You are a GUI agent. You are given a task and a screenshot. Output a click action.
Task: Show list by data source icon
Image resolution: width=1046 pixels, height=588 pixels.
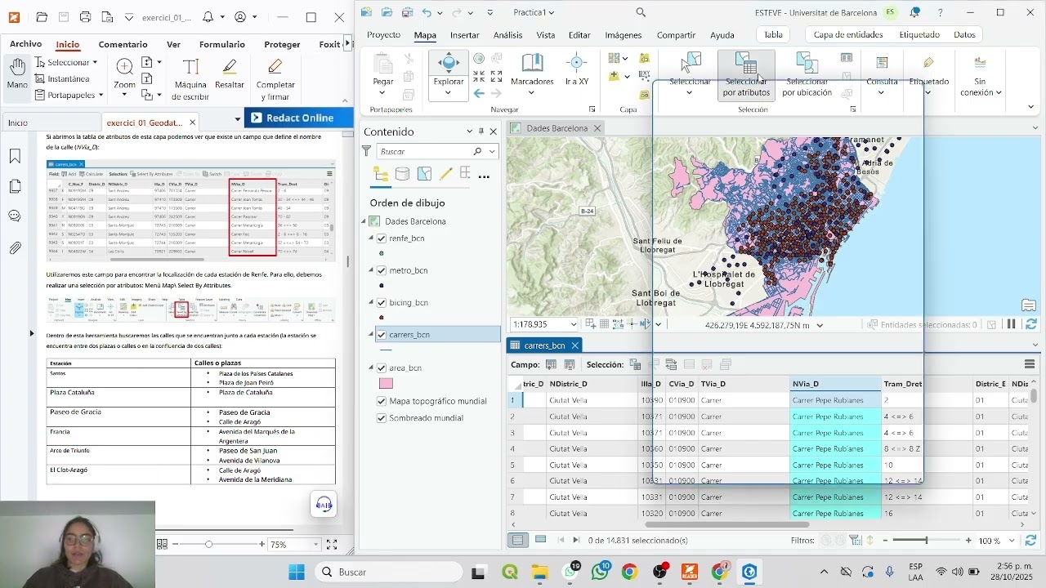[402, 174]
